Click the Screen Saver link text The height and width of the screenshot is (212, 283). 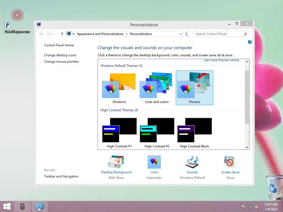click(230, 172)
